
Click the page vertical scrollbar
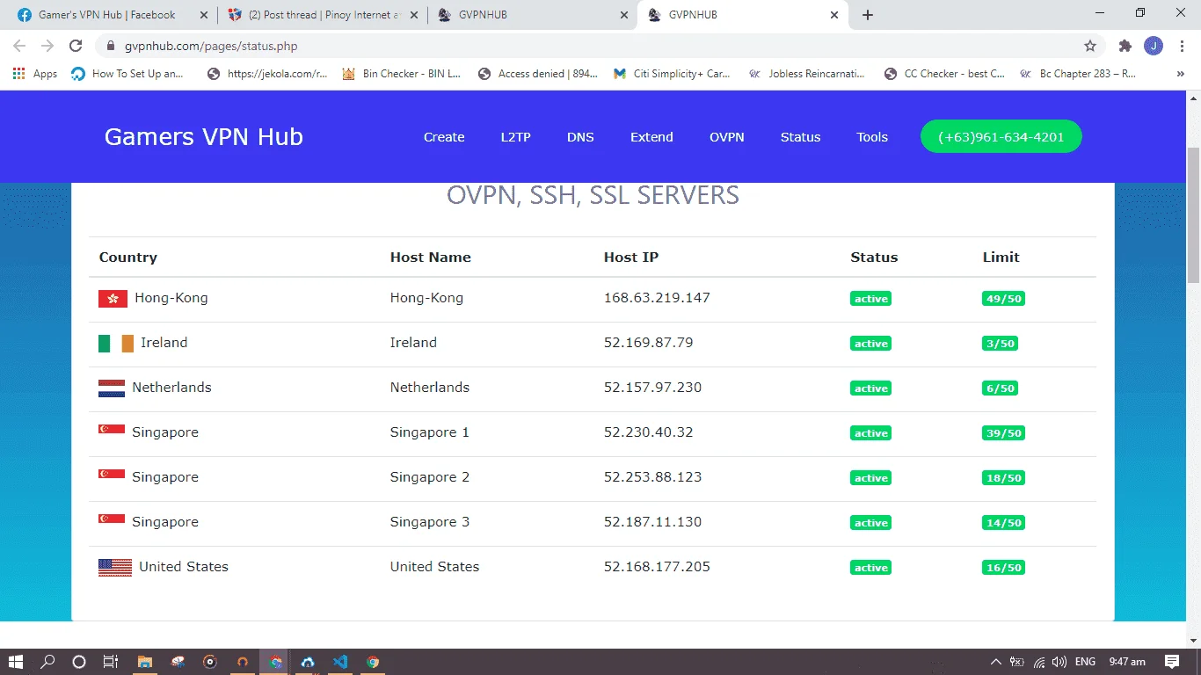[x=1193, y=215]
